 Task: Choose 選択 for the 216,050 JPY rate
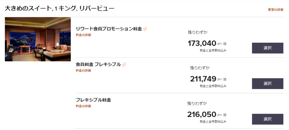pos(268,119)
